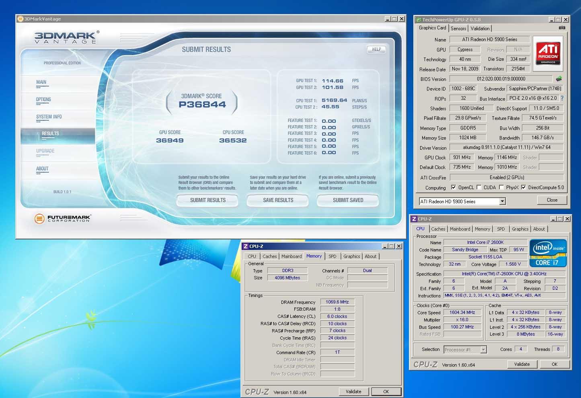Switch to CPU tab in the CPU-Z Memory window
Viewport: 581px width, 398px height.
pyautogui.click(x=252, y=256)
